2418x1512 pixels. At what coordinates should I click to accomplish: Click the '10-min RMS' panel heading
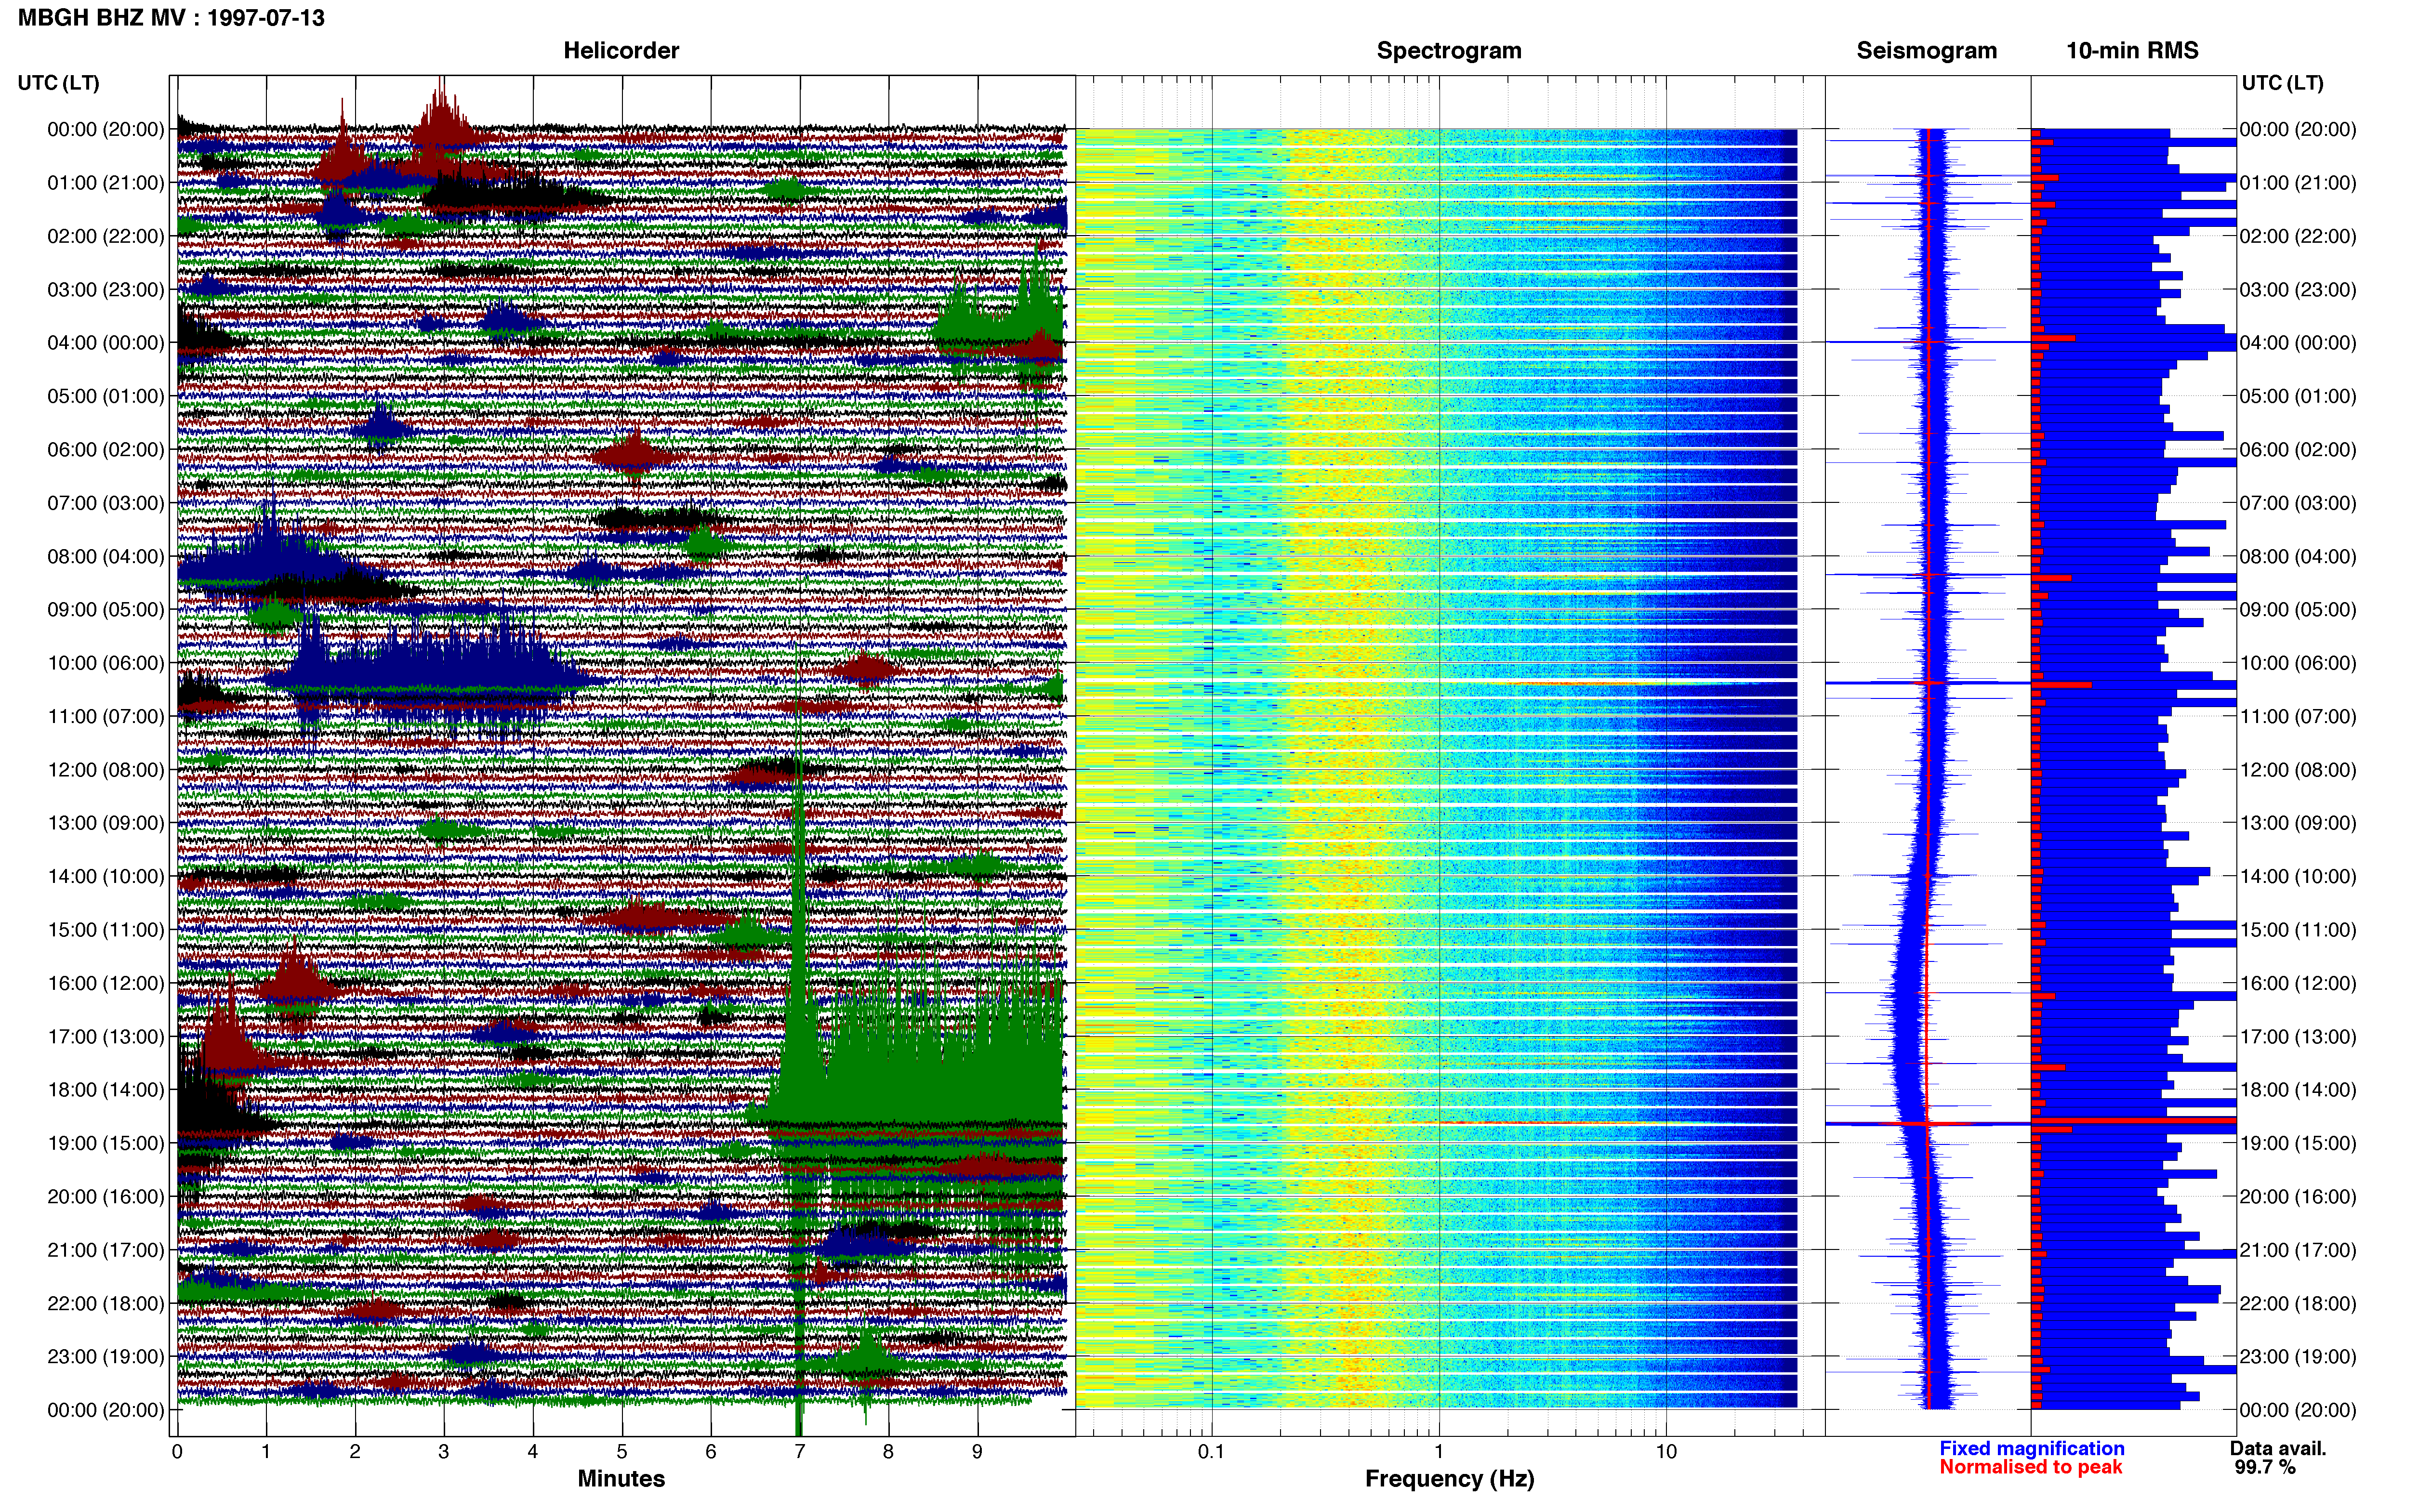[2132, 51]
